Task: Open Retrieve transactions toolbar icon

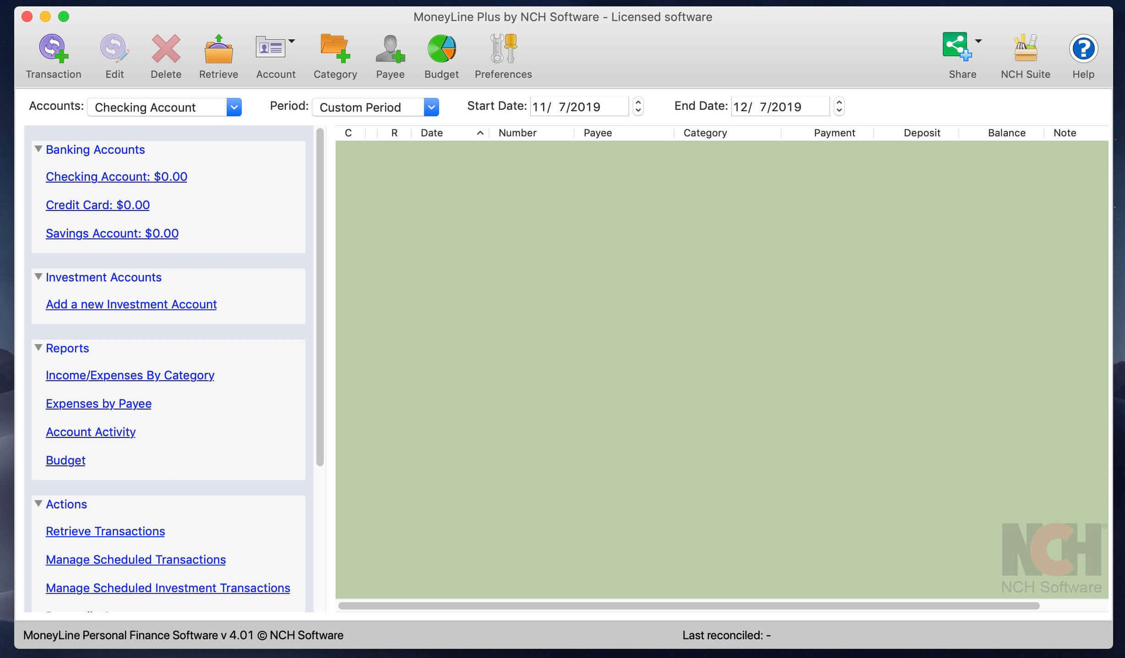Action: pyautogui.click(x=218, y=48)
